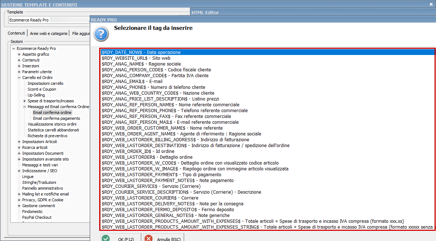Select $RDY_WEB_LASTORDER_COURIER$ Corriere tag
436x241 pixels.
pos(267,198)
